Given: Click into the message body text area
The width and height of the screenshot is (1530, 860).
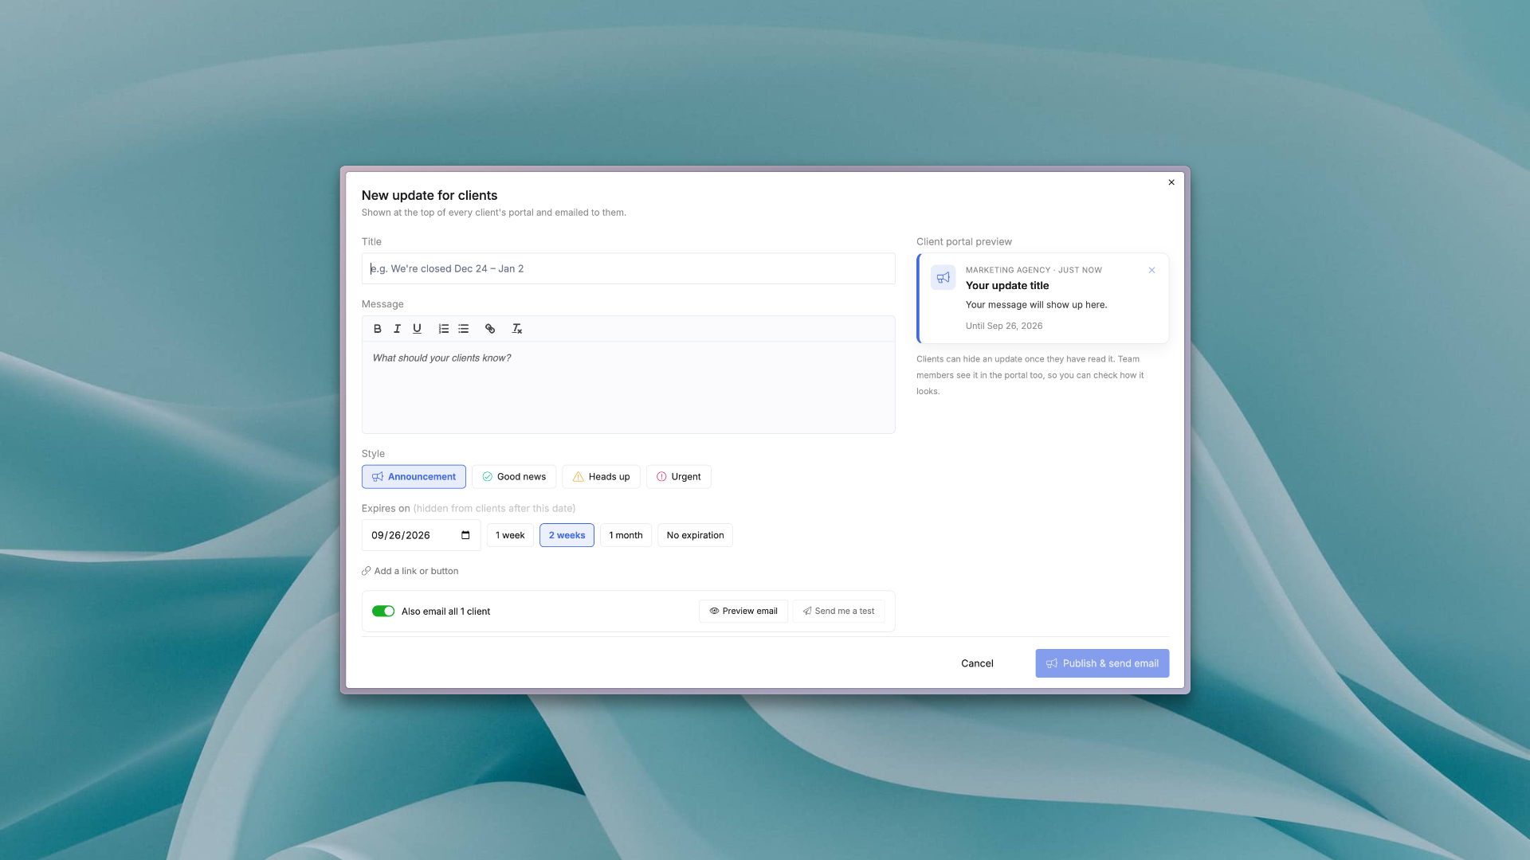Looking at the screenshot, I should tap(629, 388).
